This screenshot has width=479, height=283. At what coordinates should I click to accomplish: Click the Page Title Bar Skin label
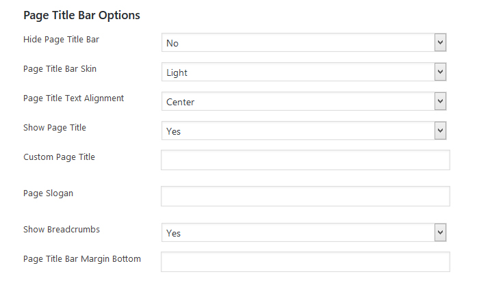click(64, 68)
